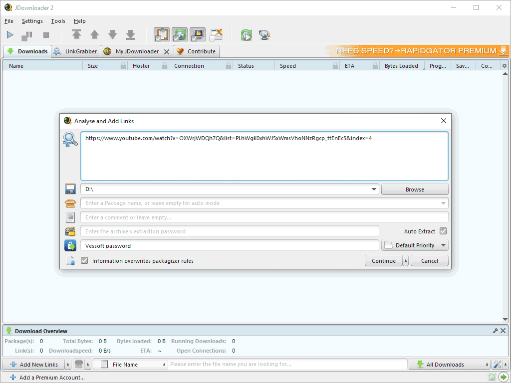Viewport: 511px width, 383px height.
Task: Open the Help menu
Action: [79, 21]
